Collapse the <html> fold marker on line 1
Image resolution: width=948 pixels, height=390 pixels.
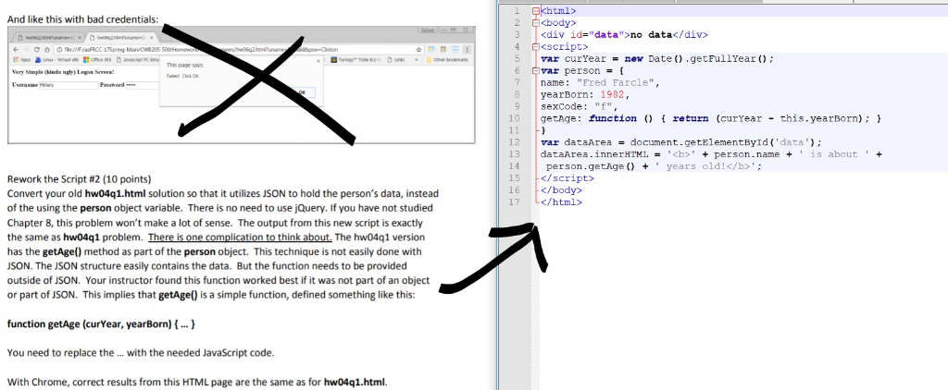[x=536, y=11]
